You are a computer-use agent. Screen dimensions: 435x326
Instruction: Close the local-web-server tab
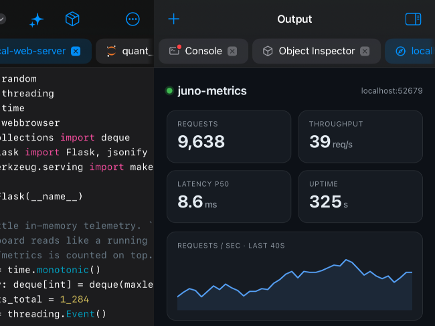[x=76, y=51]
